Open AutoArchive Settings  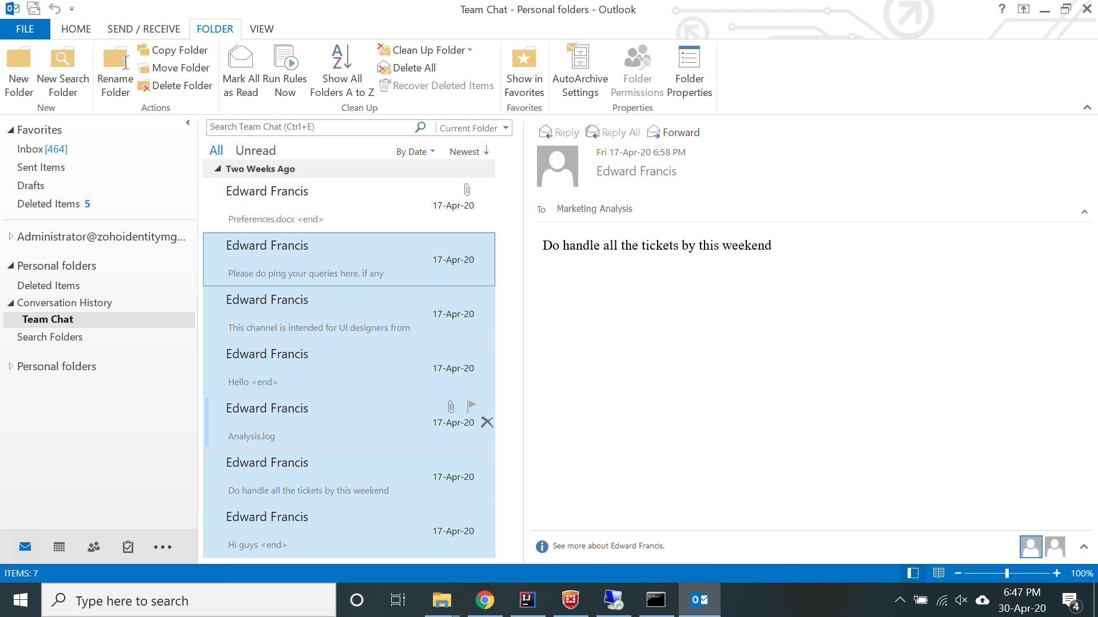pos(579,71)
